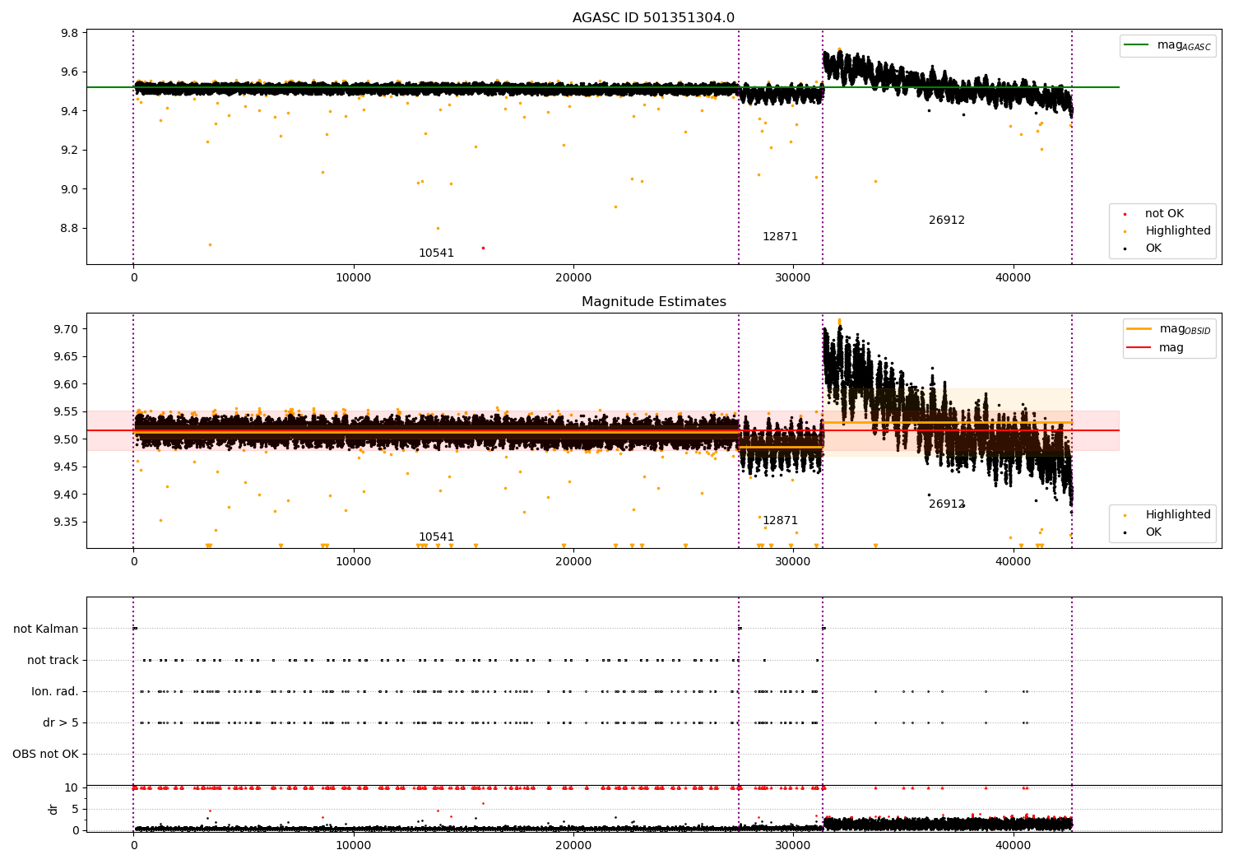Click the red 'mag' legend label in middle plot
1234x864 pixels.
tap(1171, 348)
